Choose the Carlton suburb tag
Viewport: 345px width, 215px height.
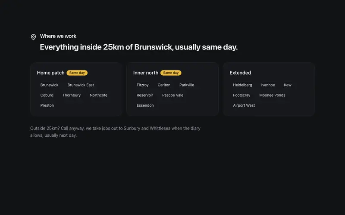(164, 85)
